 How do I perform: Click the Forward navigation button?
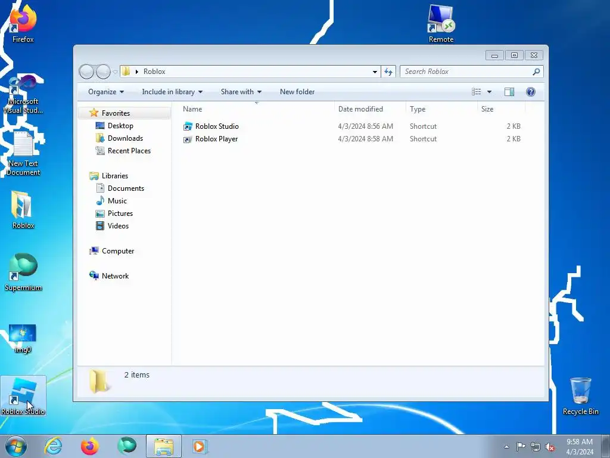[x=103, y=72]
